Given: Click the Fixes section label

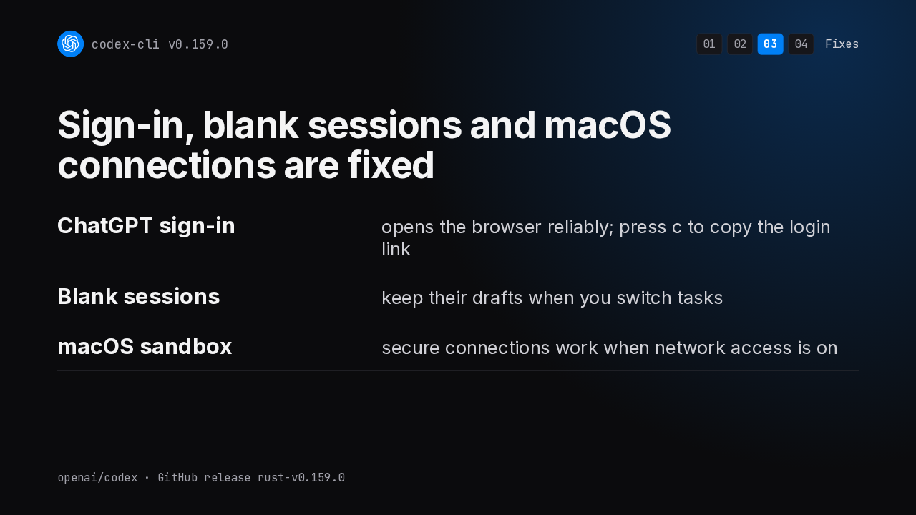Looking at the screenshot, I should point(842,44).
